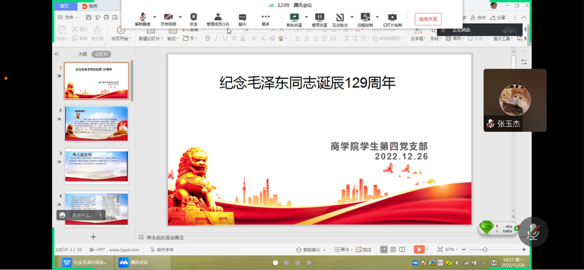This screenshot has width=584, height=270.
Task: Switch to the outline tab in slide panel
Action: [x=82, y=55]
